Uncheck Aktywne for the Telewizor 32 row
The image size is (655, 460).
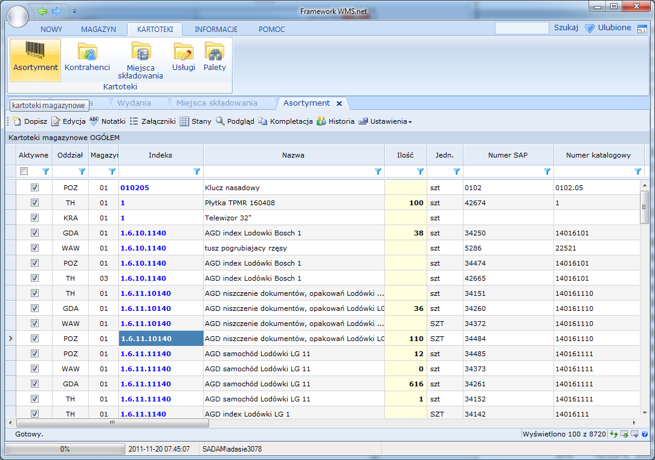[x=34, y=217]
